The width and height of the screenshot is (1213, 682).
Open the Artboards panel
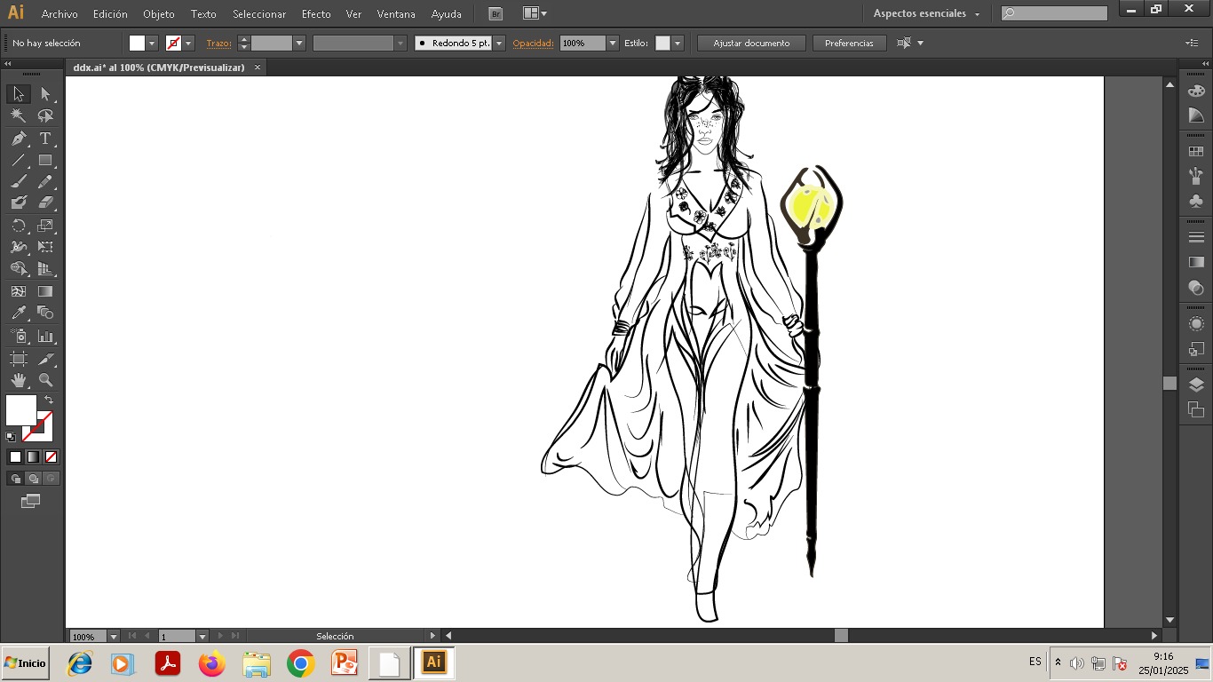[1196, 409]
